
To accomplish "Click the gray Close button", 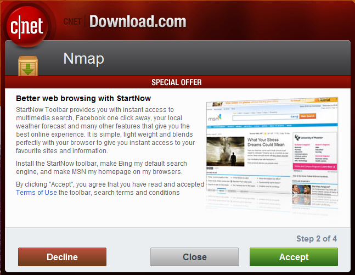I will [x=194, y=257].
